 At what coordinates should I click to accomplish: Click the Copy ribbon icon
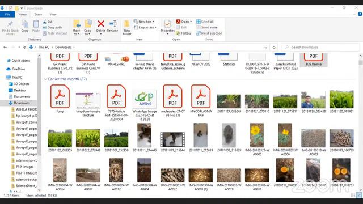[x=25, y=24]
